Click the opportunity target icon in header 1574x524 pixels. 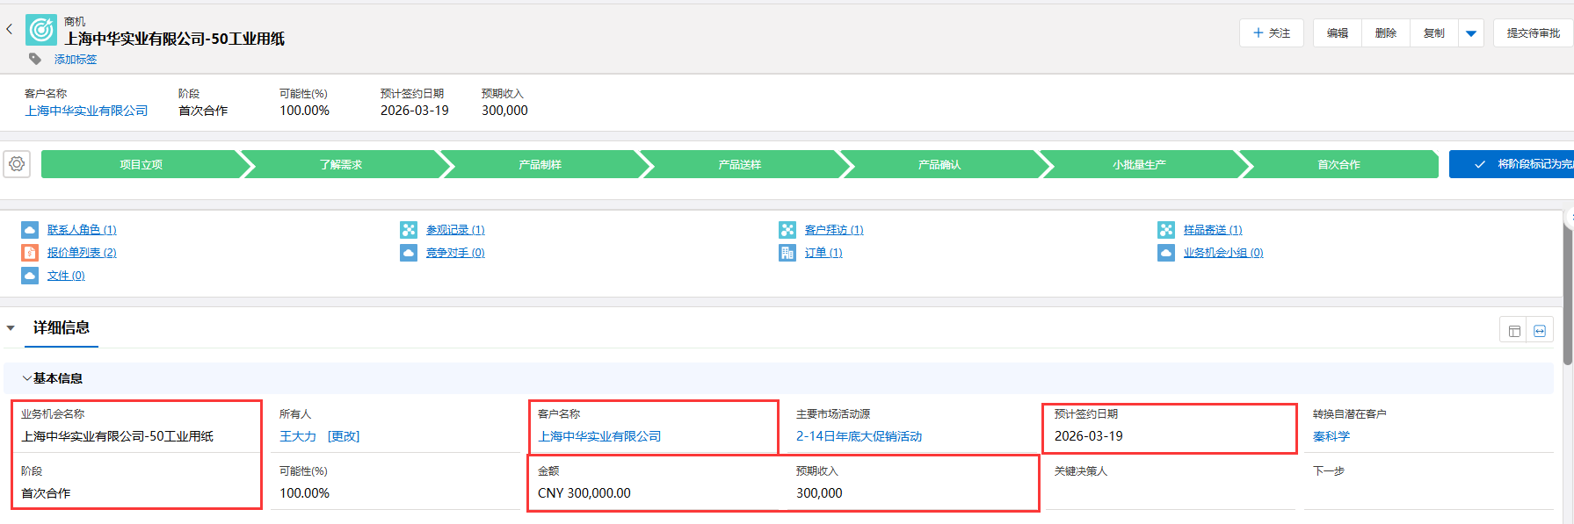(41, 30)
